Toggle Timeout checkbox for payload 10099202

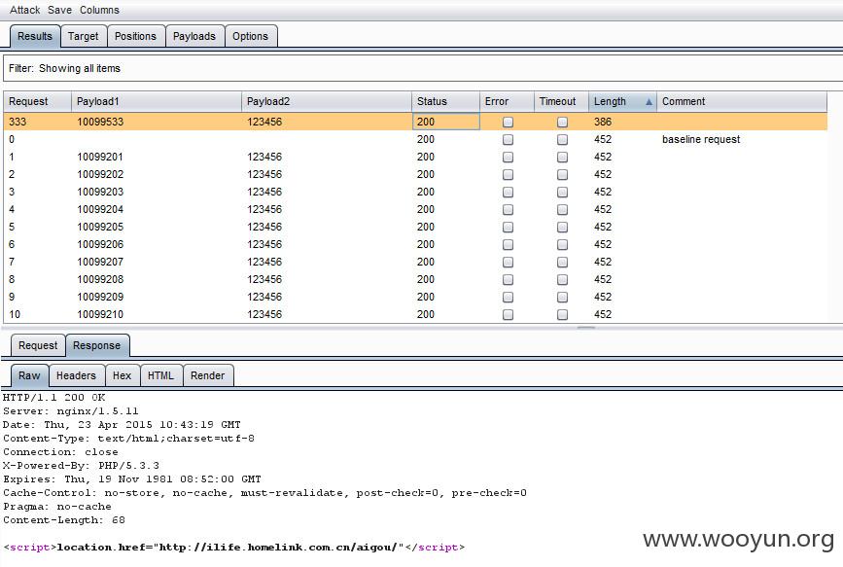tap(562, 174)
